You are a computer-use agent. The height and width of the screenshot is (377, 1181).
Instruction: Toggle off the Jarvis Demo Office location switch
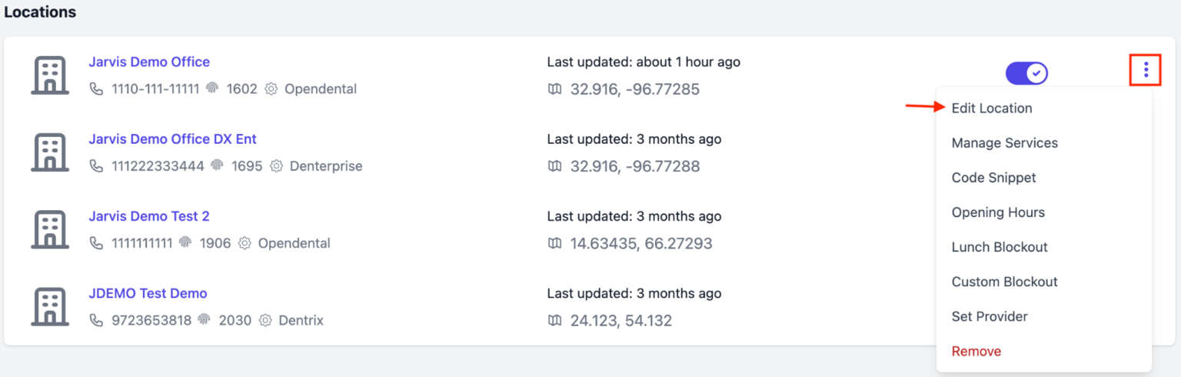pos(1026,73)
